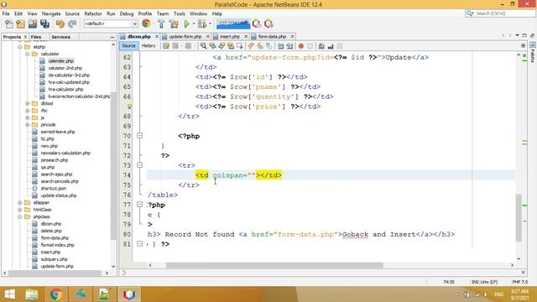Viewport: 537px width, 302px height.
Task: Collapse the calculator folder
Action: click(x=28, y=54)
